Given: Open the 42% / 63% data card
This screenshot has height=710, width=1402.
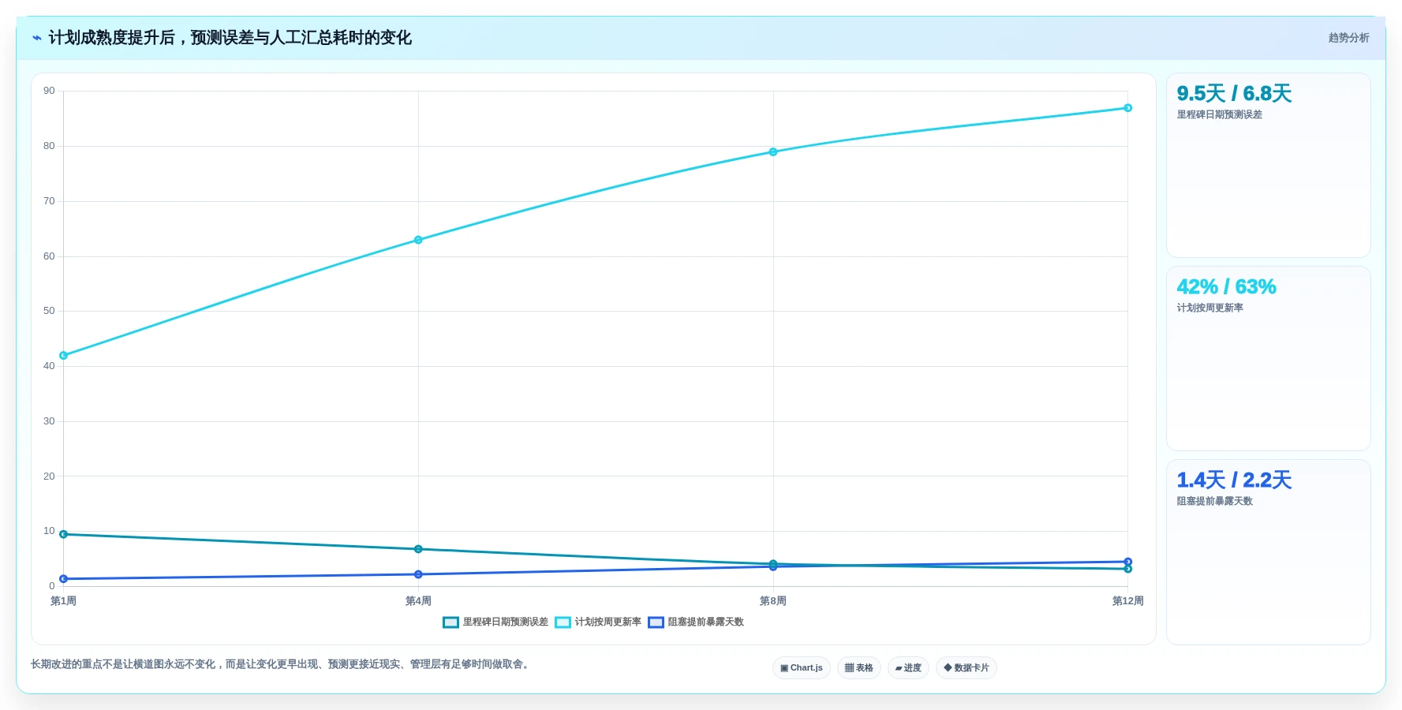Looking at the screenshot, I should [x=1269, y=359].
